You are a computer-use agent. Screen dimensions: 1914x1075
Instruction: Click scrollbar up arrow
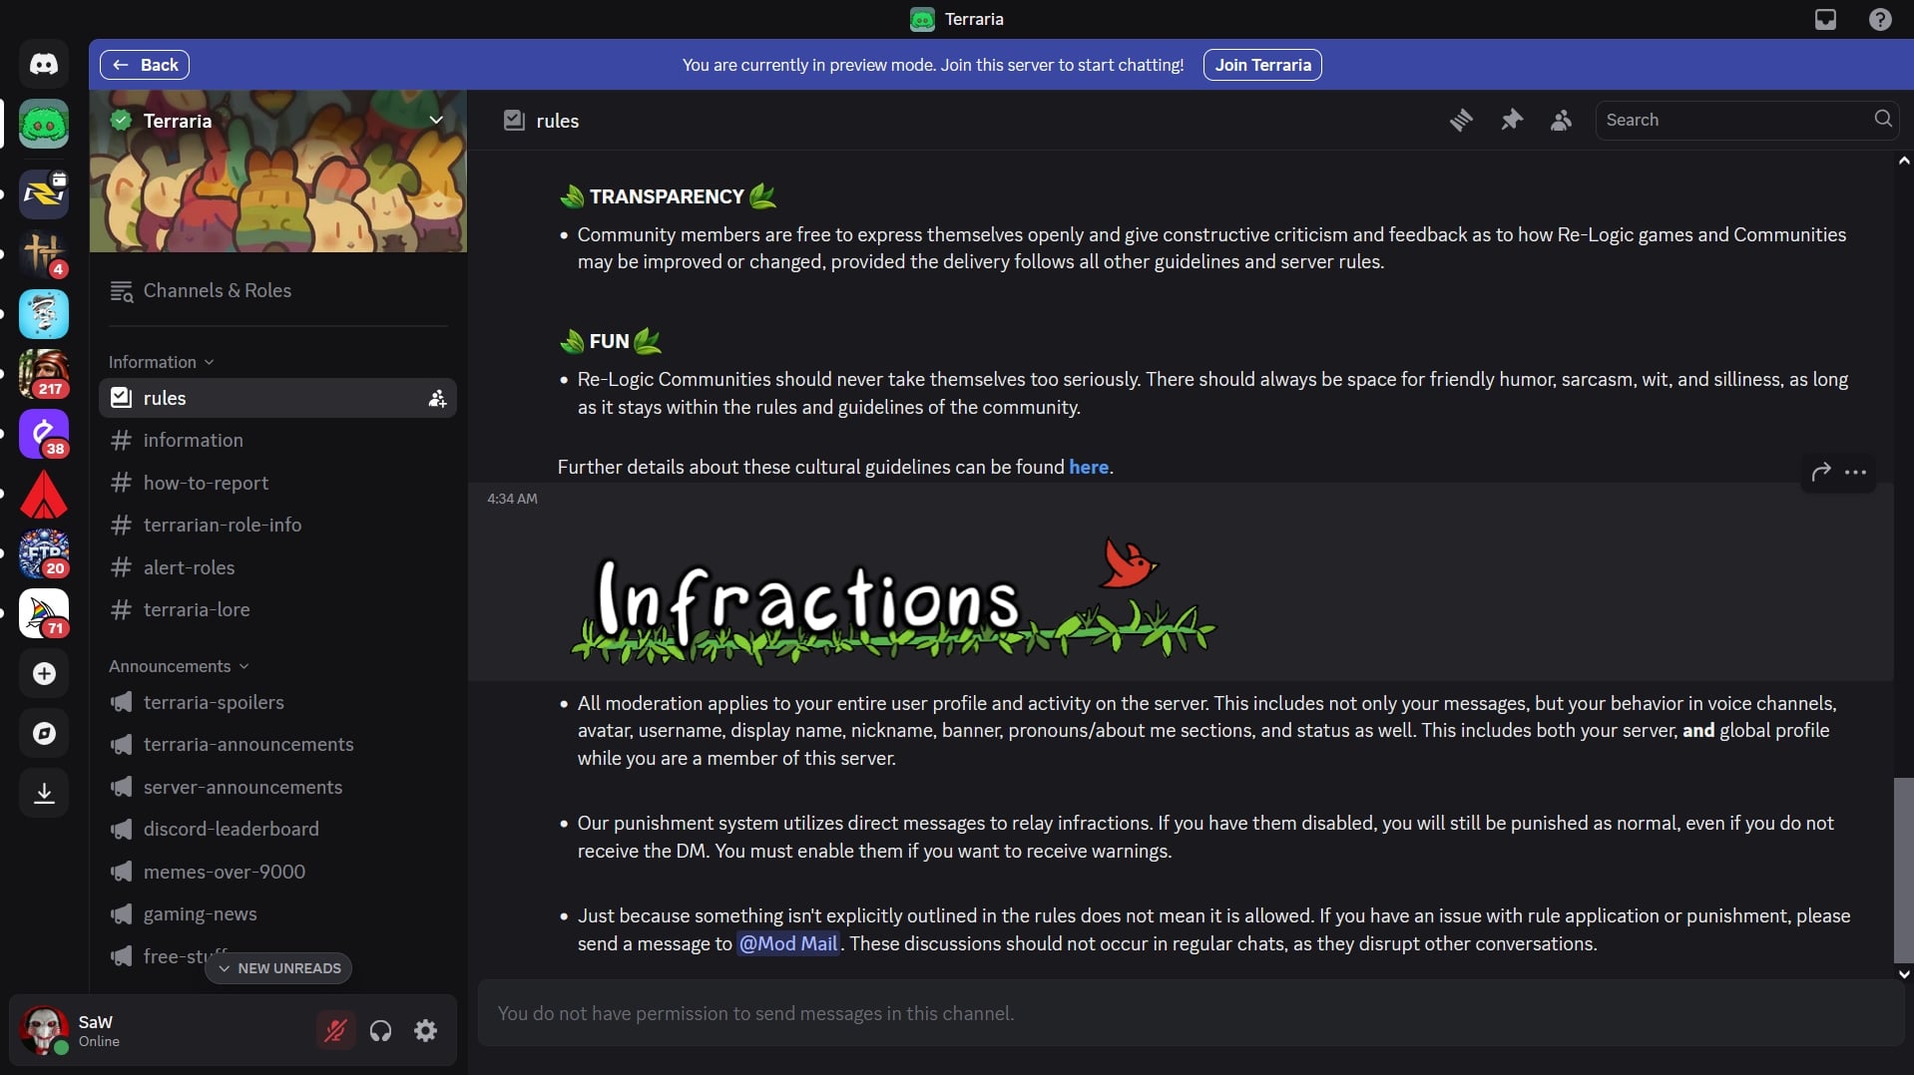(x=1904, y=161)
